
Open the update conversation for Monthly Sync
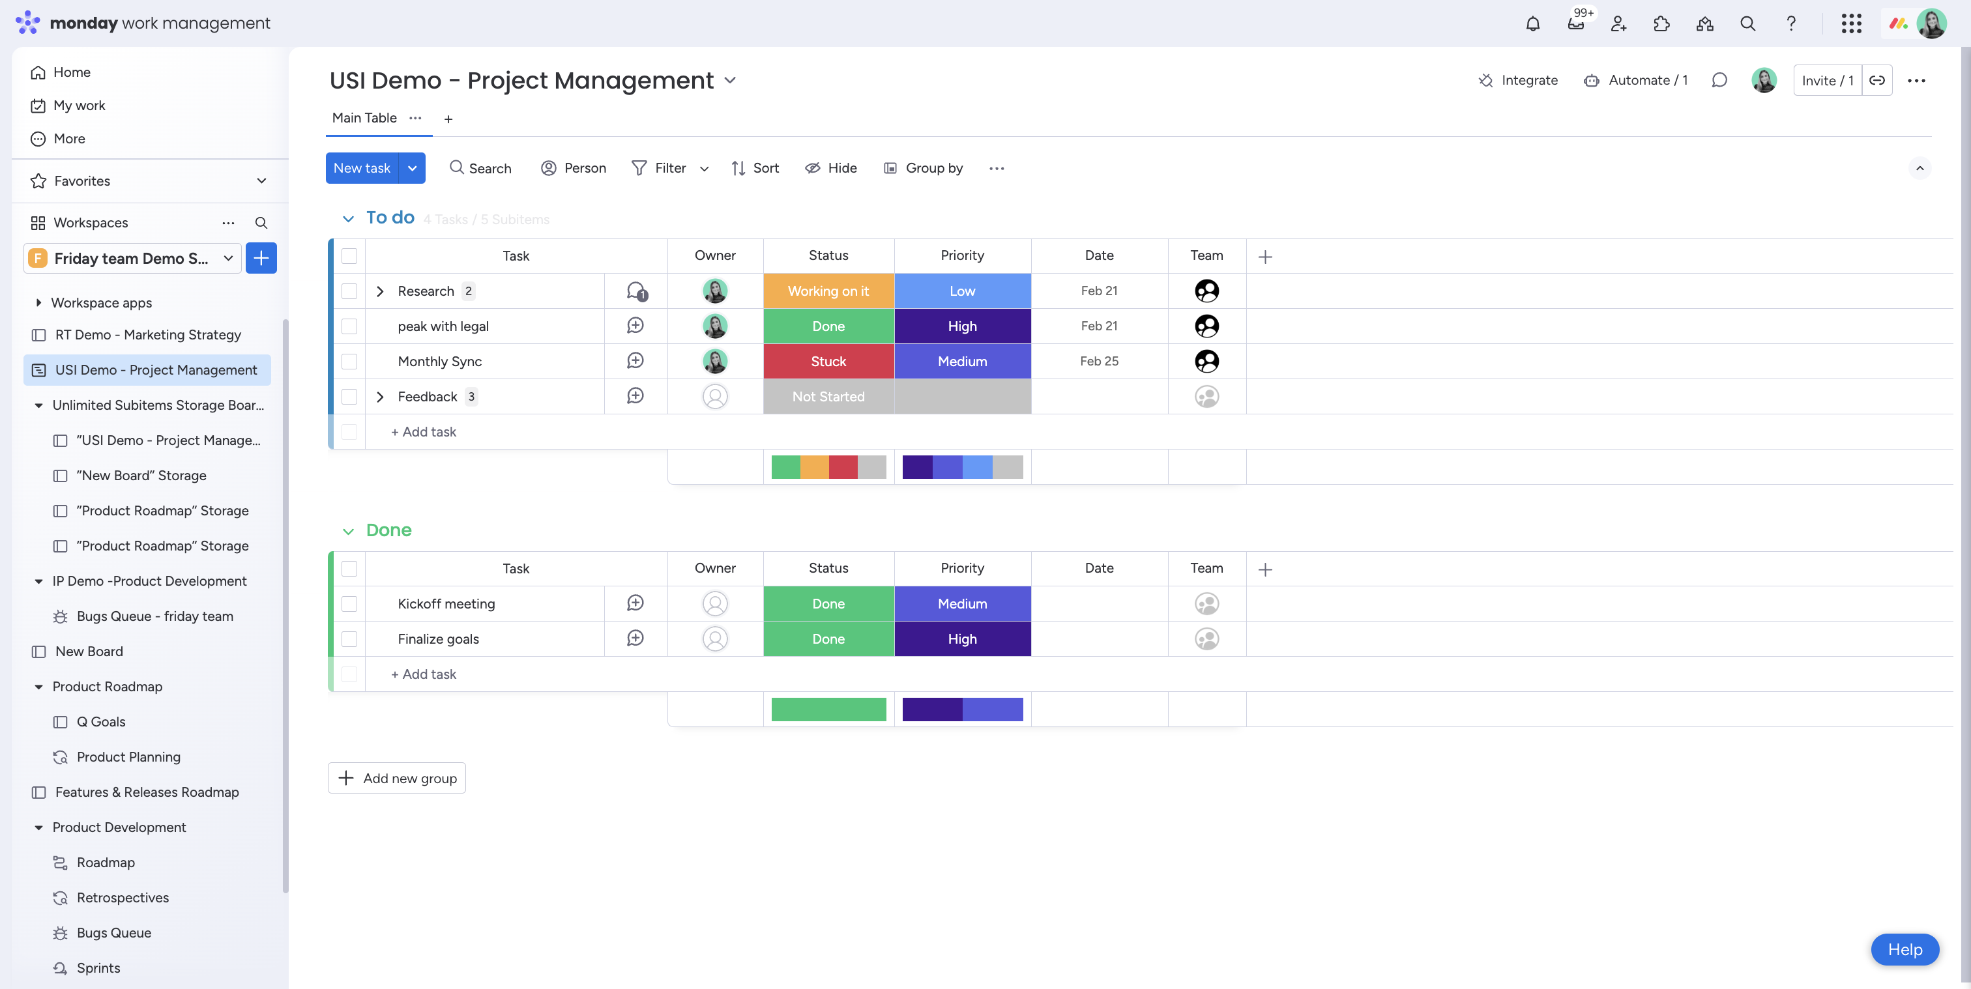pyautogui.click(x=635, y=361)
